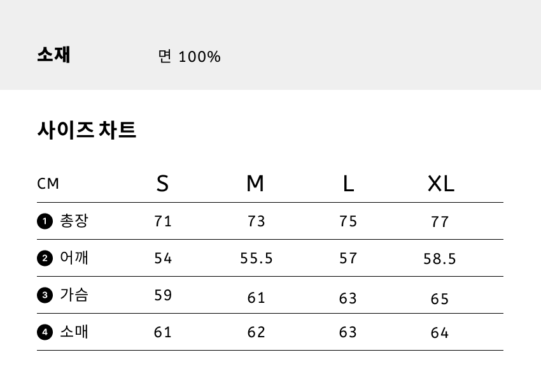Viewport: 541px width, 387px height.
Task: Select the L size column header
Action: pyautogui.click(x=348, y=184)
